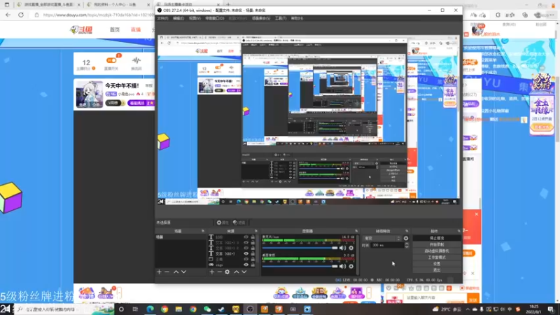The height and width of the screenshot is (315, 560).
Task: Open the Scene Collection menu in OBS
Action: (x=261, y=18)
